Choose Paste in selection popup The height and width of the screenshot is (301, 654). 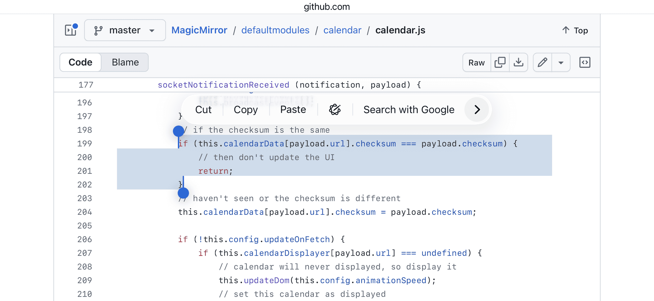pyautogui.click(x=293, y=109)
